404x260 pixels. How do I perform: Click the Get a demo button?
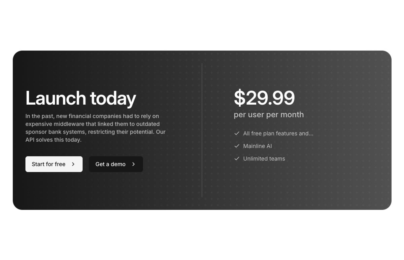(116, 164)
